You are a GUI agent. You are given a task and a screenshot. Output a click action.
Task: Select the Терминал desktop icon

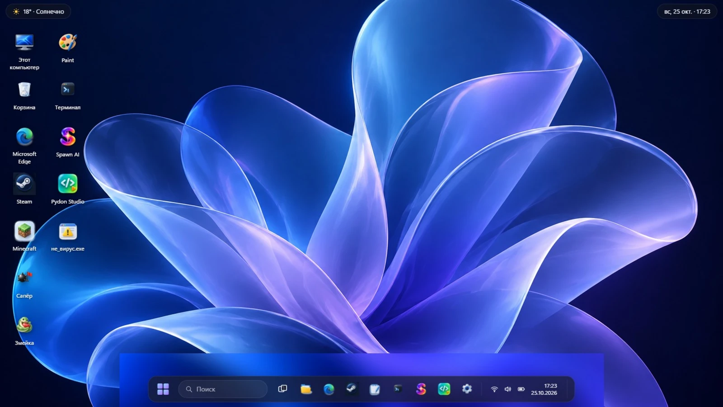click(68, 95)
